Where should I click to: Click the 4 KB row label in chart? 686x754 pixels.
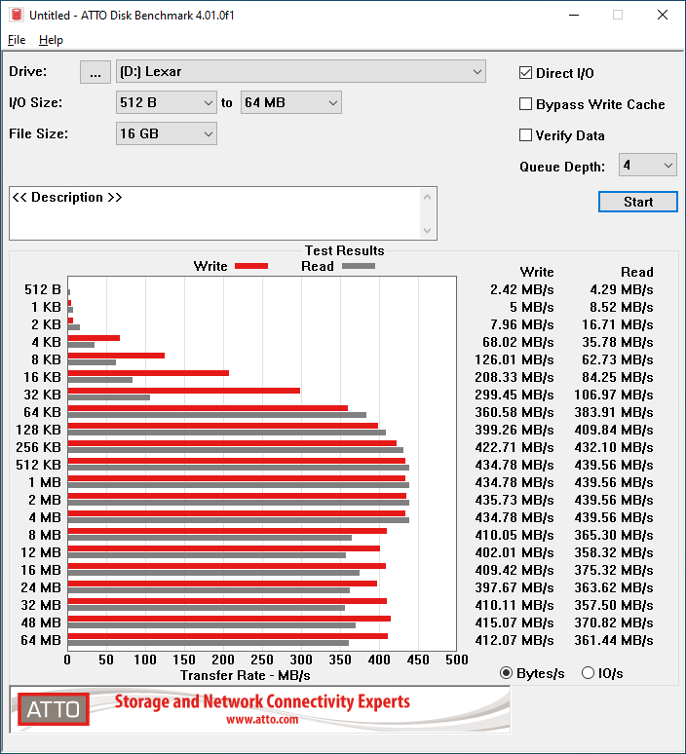click(x=46, y=342)
